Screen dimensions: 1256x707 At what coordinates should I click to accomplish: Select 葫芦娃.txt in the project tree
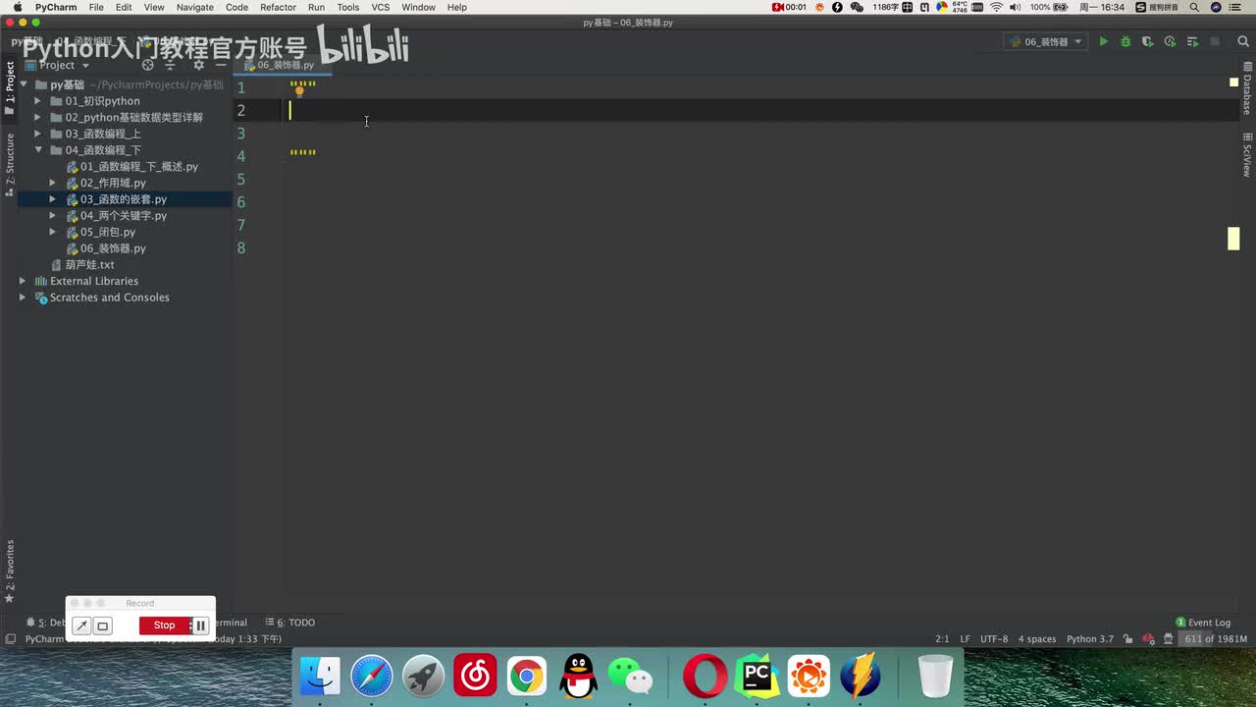(x=89, y=265)
